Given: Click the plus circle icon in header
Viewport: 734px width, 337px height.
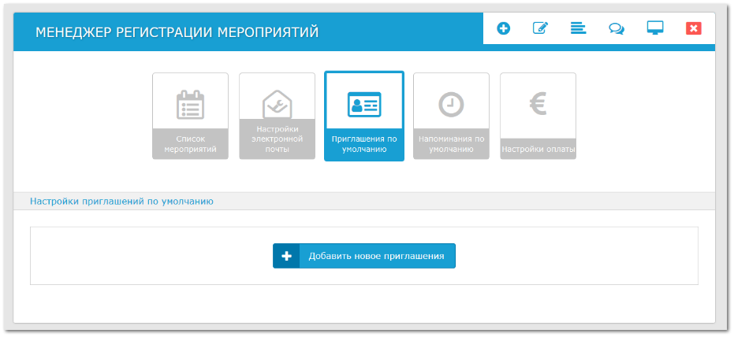Looking at the screenshot, I should pos(503,28).
